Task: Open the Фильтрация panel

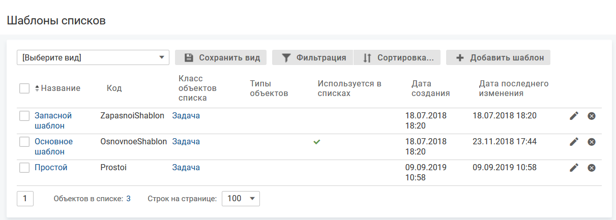Action: [x=312, y=57]
